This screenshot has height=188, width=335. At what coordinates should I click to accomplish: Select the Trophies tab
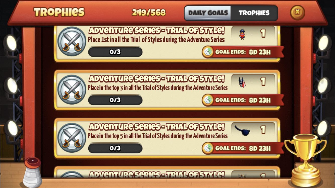(254, 13)
